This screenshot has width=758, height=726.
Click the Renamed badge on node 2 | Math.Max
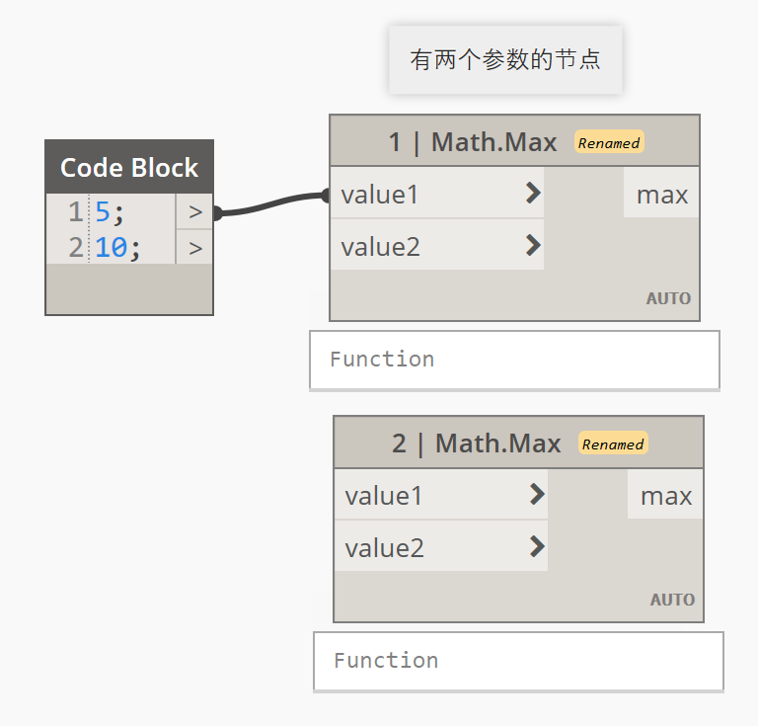pos(613,444)
